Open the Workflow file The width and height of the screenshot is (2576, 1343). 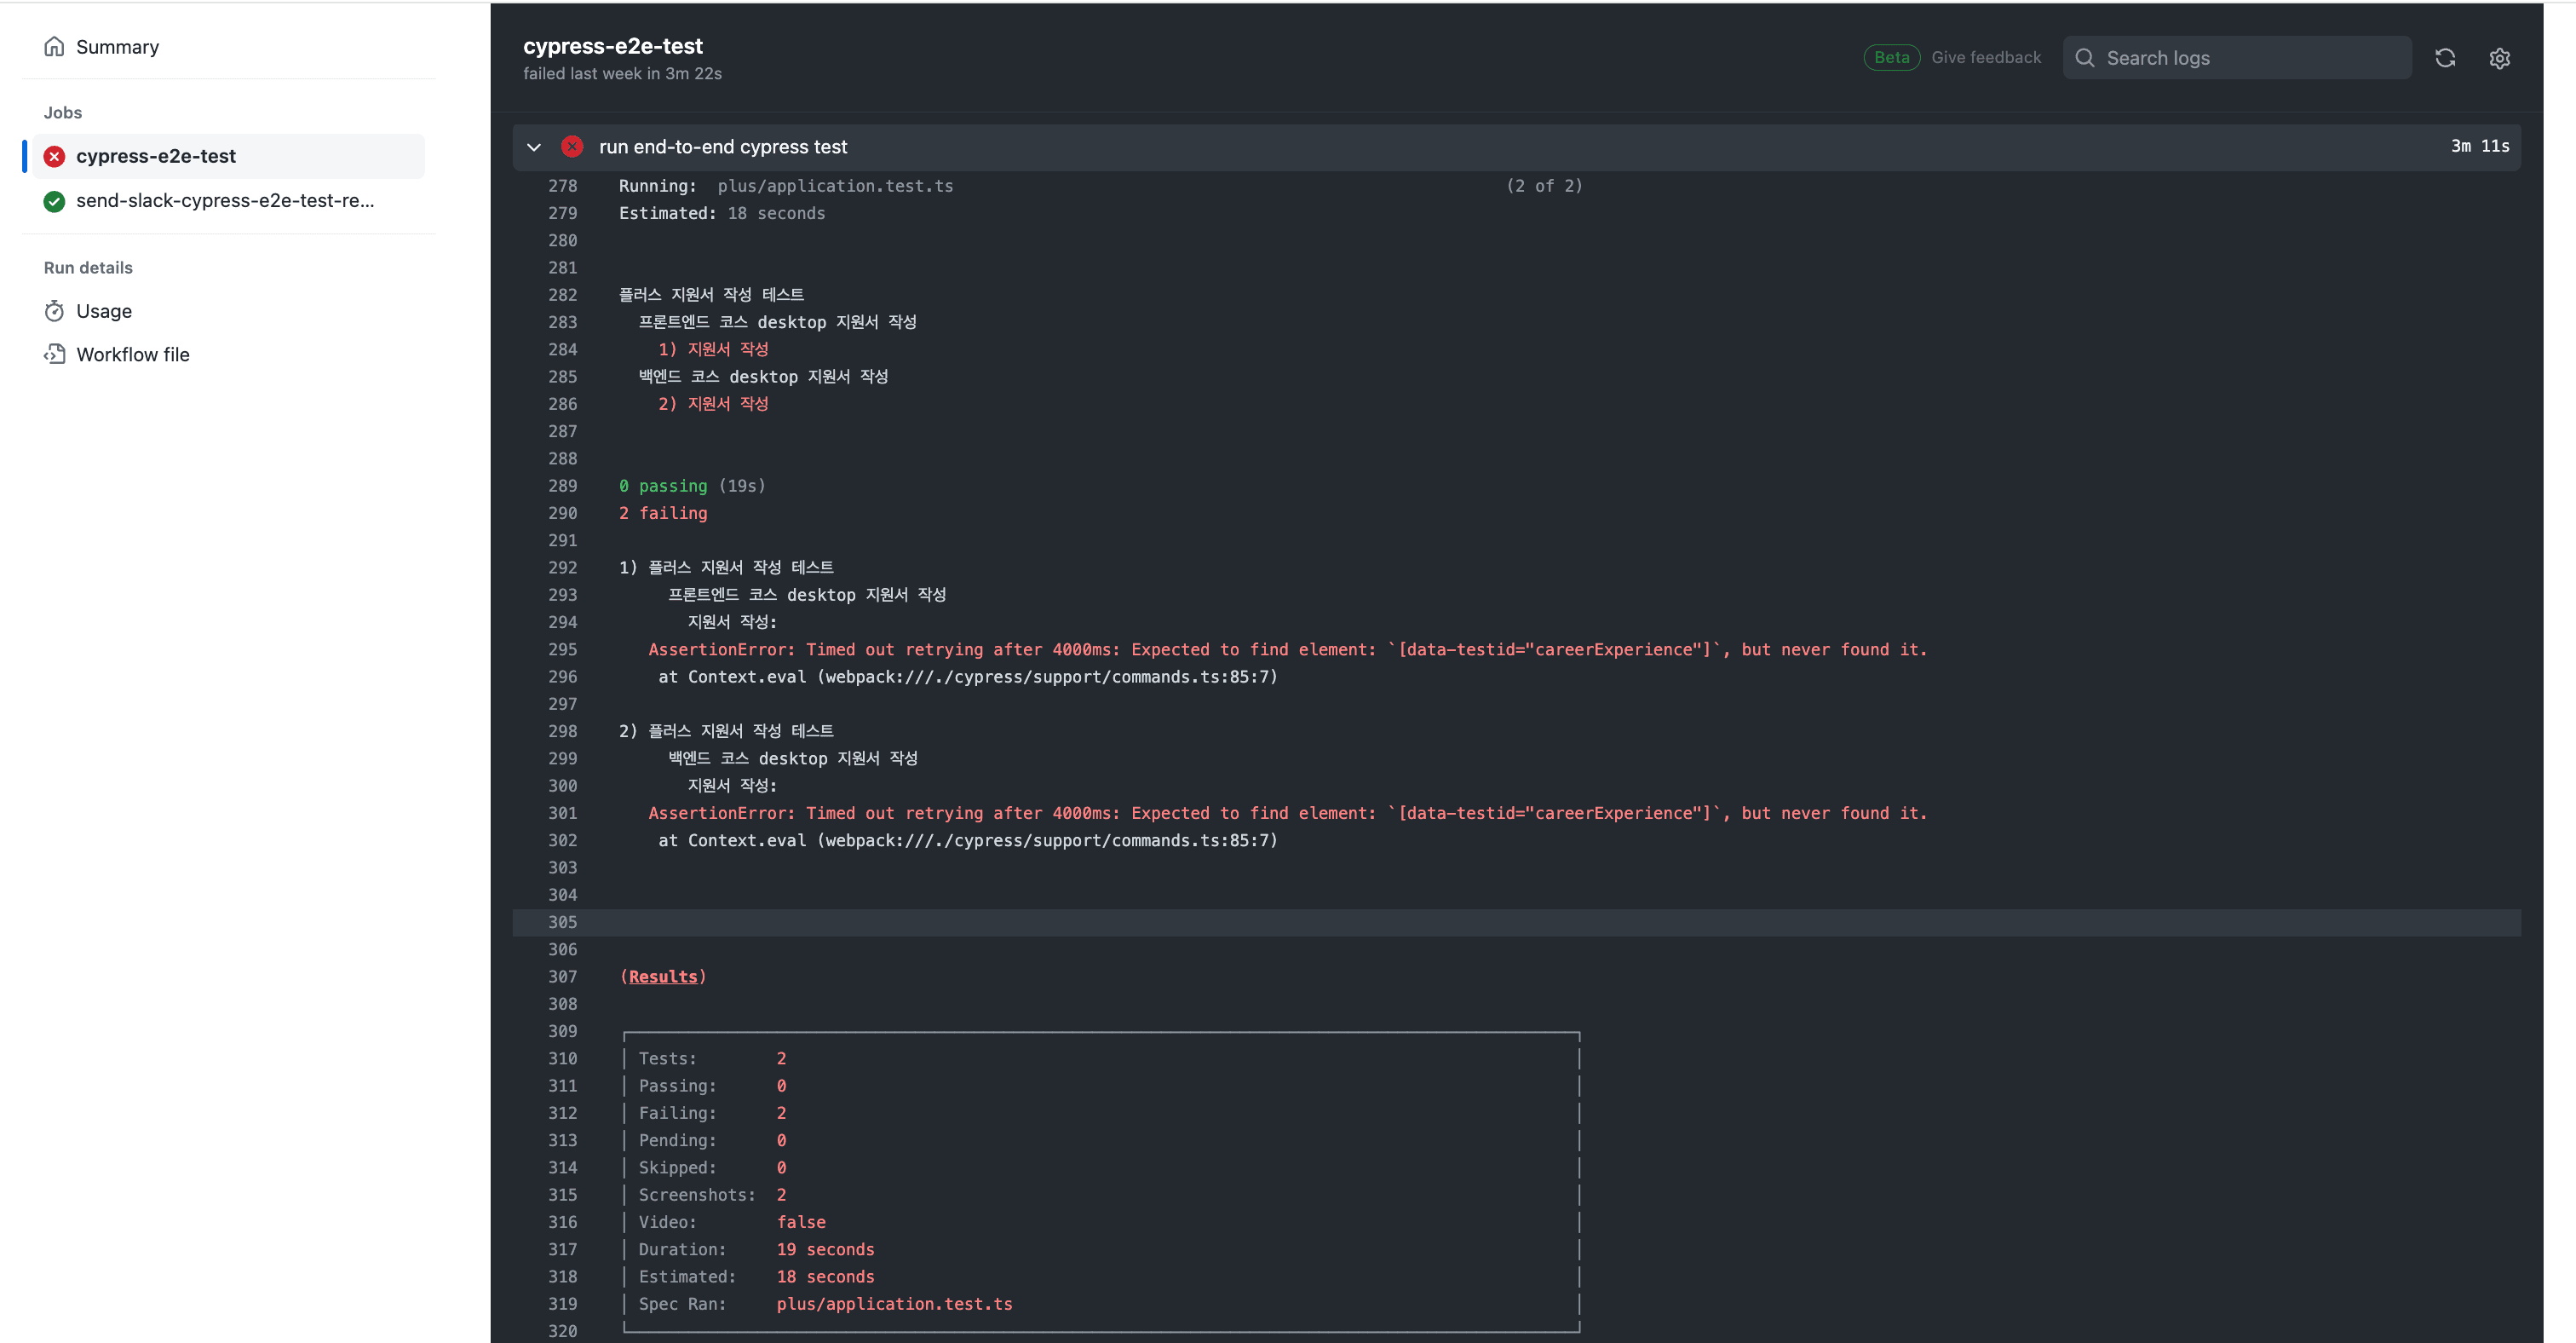(132, 354)
